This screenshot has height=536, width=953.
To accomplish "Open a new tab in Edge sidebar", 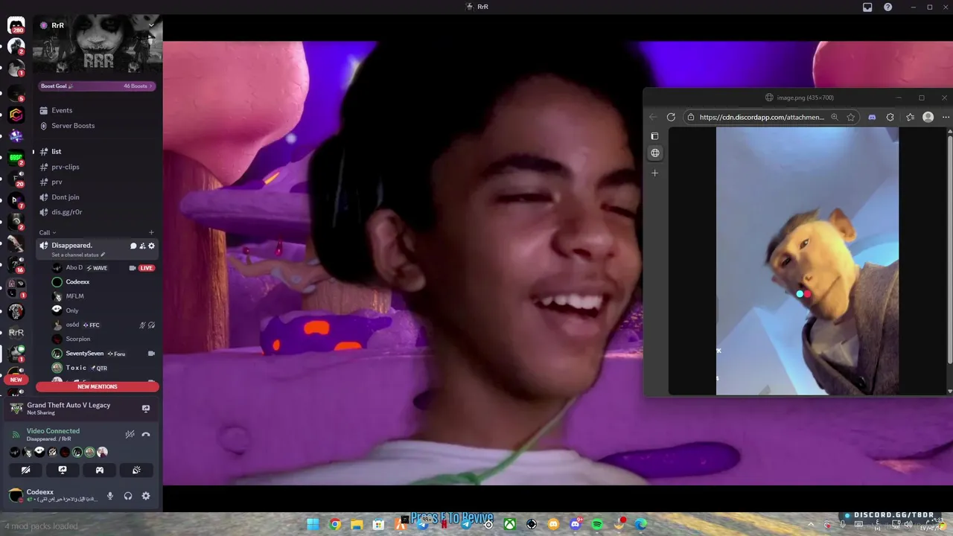I will click(x=655, y=173).
